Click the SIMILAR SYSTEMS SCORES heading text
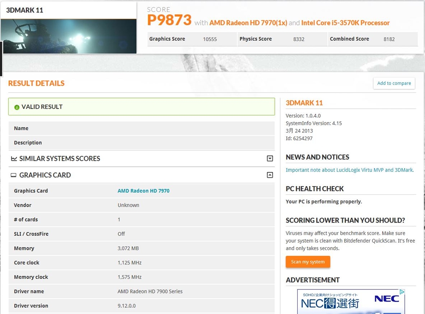This screenshot has width=425, height=314. 60,159
